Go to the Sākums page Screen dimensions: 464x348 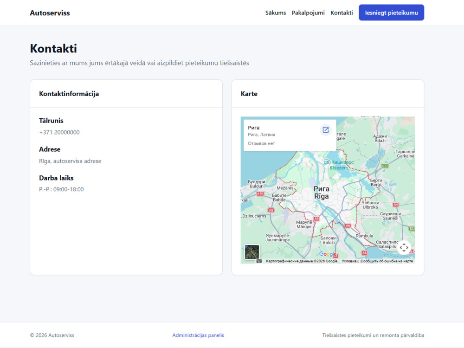click(276, 13)
